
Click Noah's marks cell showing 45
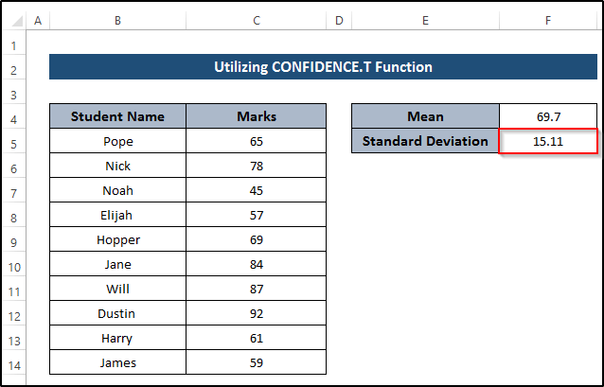click(257, 191)
